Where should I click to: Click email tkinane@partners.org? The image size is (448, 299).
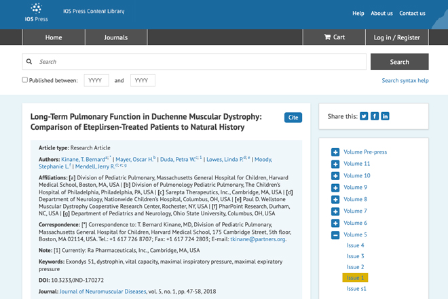coord(258,239)
